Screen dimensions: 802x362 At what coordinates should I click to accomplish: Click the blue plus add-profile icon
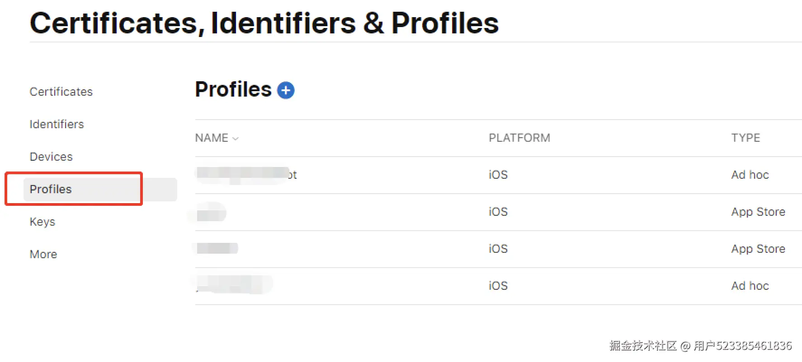(x=285, y=90)
